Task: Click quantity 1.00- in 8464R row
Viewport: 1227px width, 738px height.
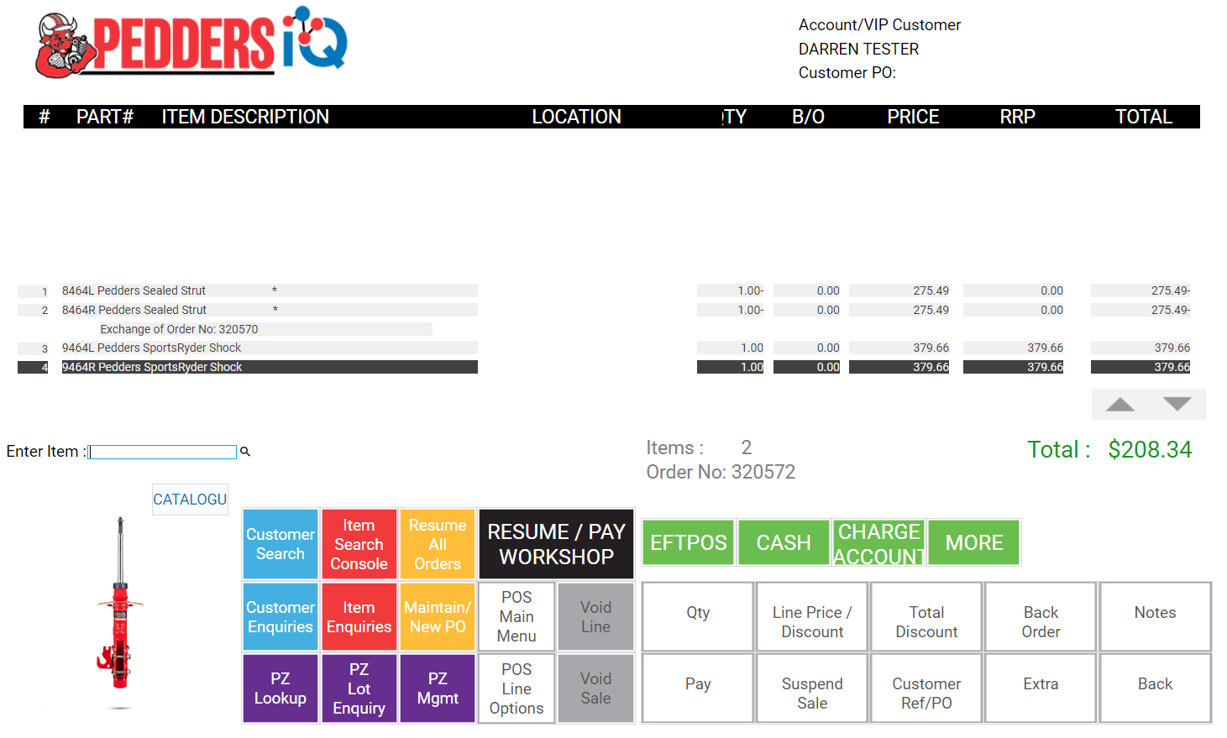Action: (731, 310)
